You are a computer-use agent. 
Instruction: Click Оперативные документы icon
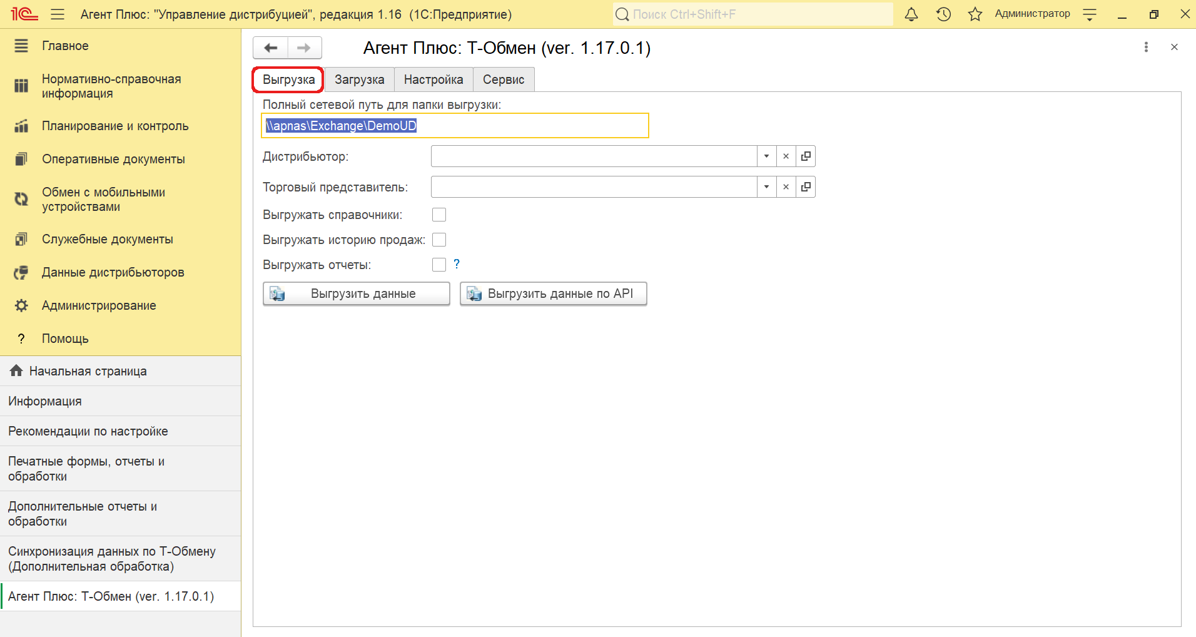[x=21, y=159]
